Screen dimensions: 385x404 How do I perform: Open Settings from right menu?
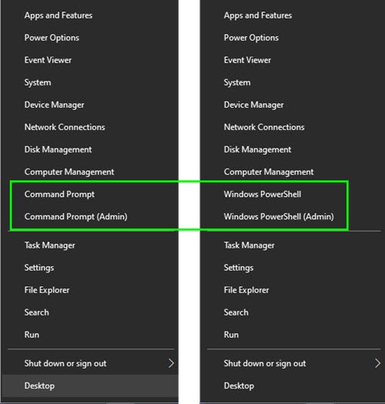tap(239, 268)
